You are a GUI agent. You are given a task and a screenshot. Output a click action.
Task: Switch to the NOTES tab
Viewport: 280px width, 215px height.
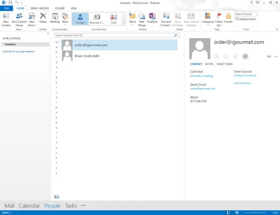click(209, 64)
